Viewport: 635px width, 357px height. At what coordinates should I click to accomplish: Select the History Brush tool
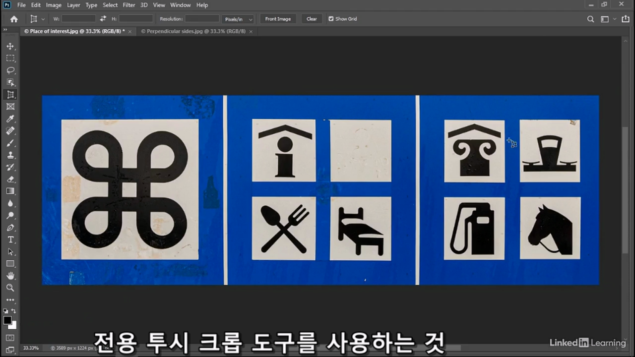10,167
